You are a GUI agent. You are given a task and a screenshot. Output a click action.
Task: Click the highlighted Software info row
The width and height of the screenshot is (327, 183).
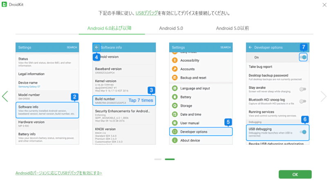(x=47, y=110)
